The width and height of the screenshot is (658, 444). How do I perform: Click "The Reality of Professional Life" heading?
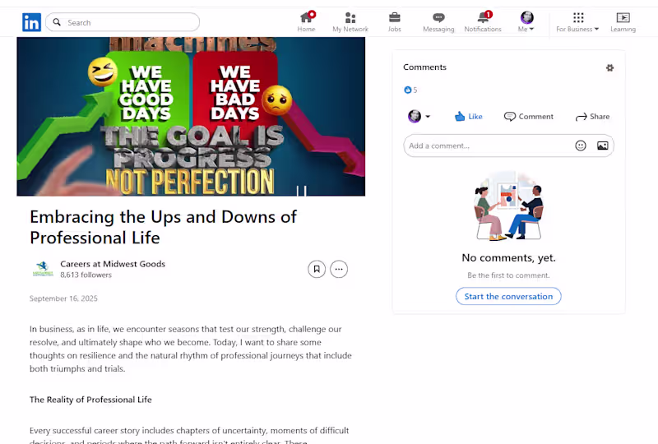pyautogui.click(x=90, y=400)
